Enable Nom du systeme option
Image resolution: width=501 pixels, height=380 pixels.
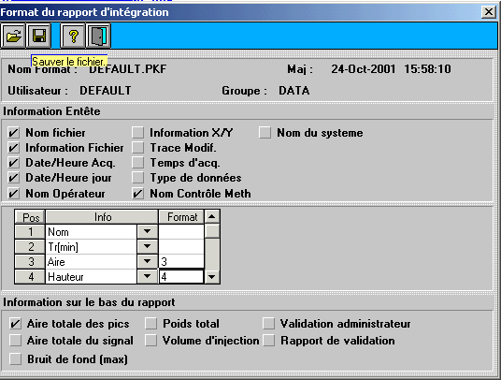(x=265, y=132)
